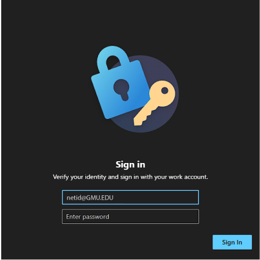The height and width of the screenshot is (260, 260).
Task: Click the keyhole on the padlock
Action: point(121,90)
